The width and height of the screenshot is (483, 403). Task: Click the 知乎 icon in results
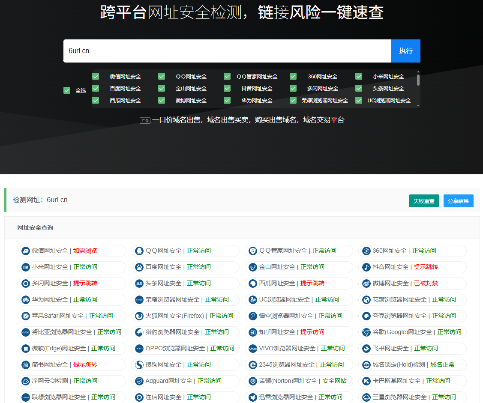(253, 332)
